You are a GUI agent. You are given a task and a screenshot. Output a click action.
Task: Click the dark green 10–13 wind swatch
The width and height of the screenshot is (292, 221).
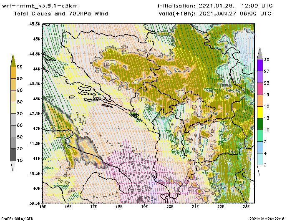point(260,124)
